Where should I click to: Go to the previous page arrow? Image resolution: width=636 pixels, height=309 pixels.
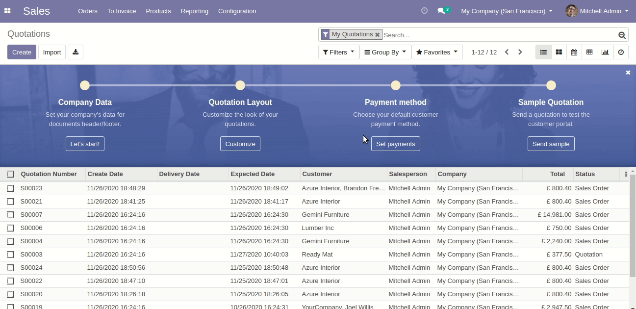(x=507, y=52)
